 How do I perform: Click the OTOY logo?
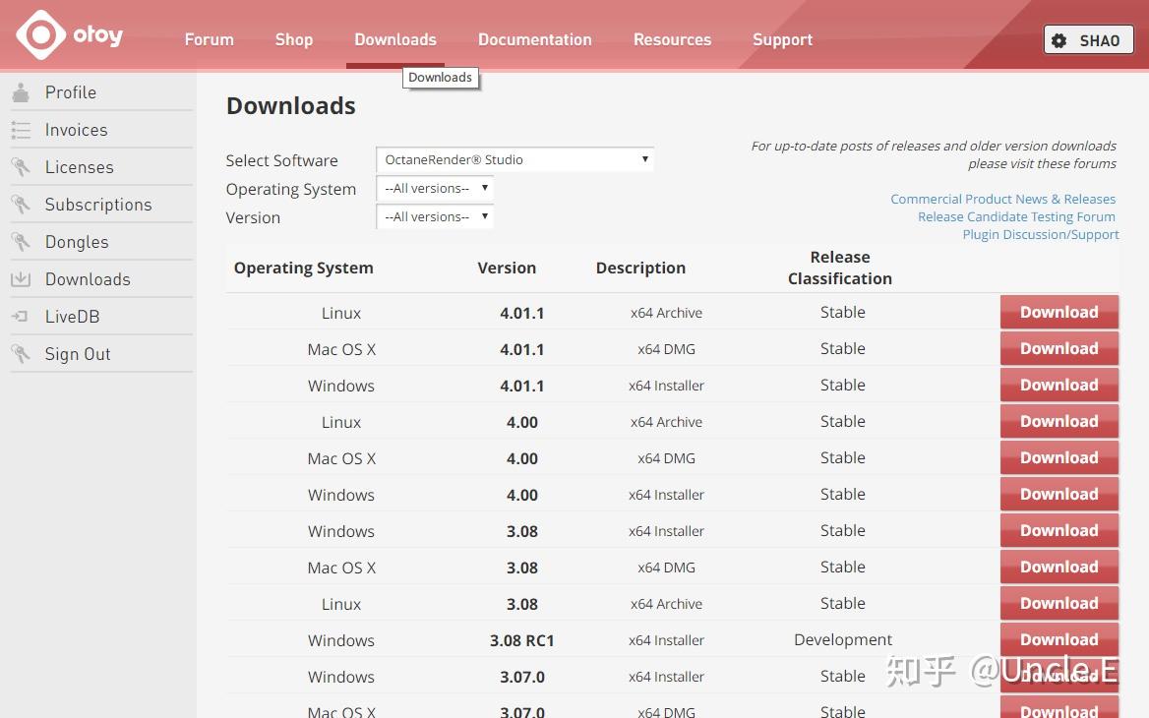coord(70,35)
